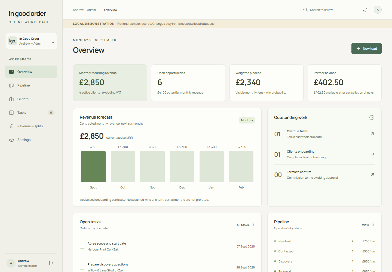Click the magnifier search icon

pyautogui.click(x=305, y=10)
